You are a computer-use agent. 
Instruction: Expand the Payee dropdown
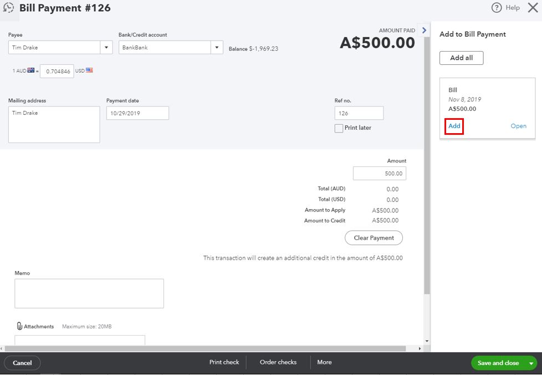[106, 47]
